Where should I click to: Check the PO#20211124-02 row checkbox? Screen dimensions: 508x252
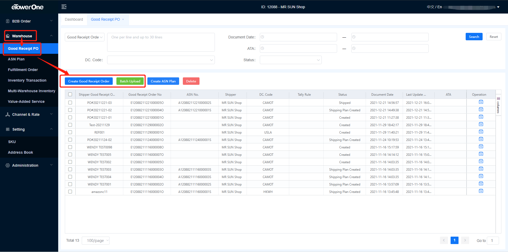70,140
